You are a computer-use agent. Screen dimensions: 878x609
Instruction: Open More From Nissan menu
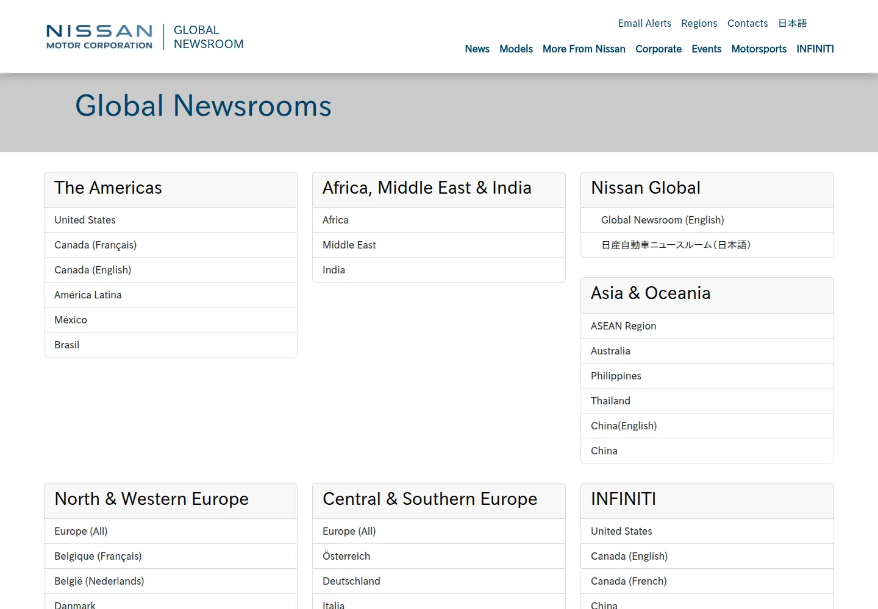[584, 49]
